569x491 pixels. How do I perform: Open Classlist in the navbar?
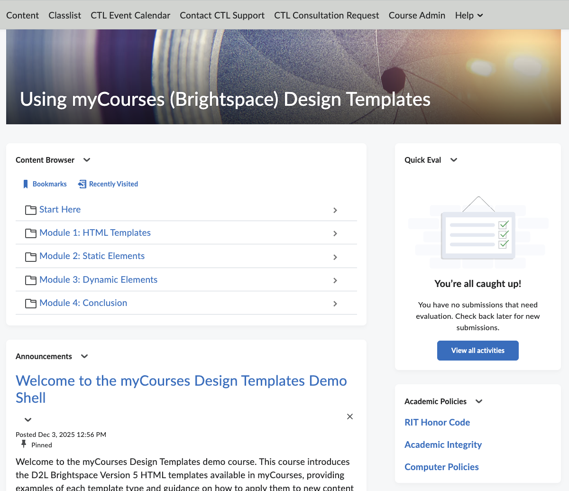(x=64, y=15)
